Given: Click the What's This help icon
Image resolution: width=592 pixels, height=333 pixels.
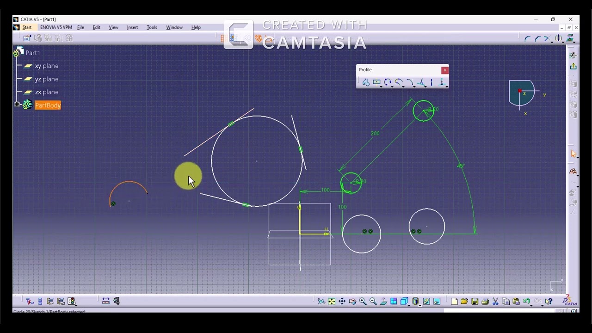Looking at the screenshot, I should point(549,302).
